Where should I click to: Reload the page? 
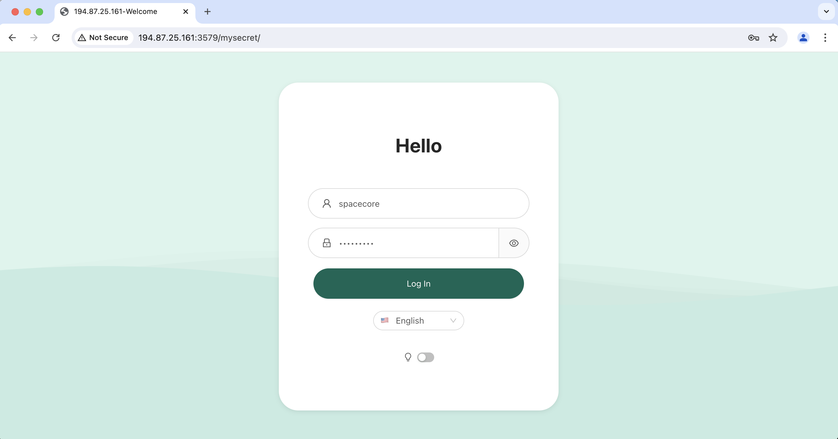point(56,38)
